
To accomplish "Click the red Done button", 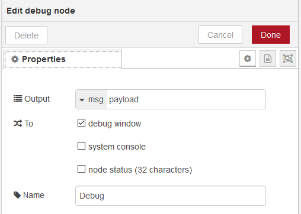I will click(x=271, y=35).
